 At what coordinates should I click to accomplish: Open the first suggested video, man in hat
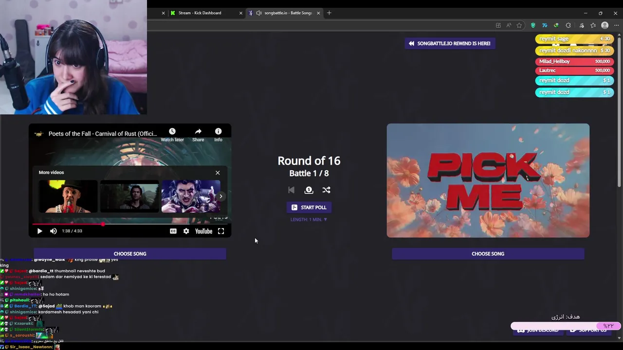68,196
